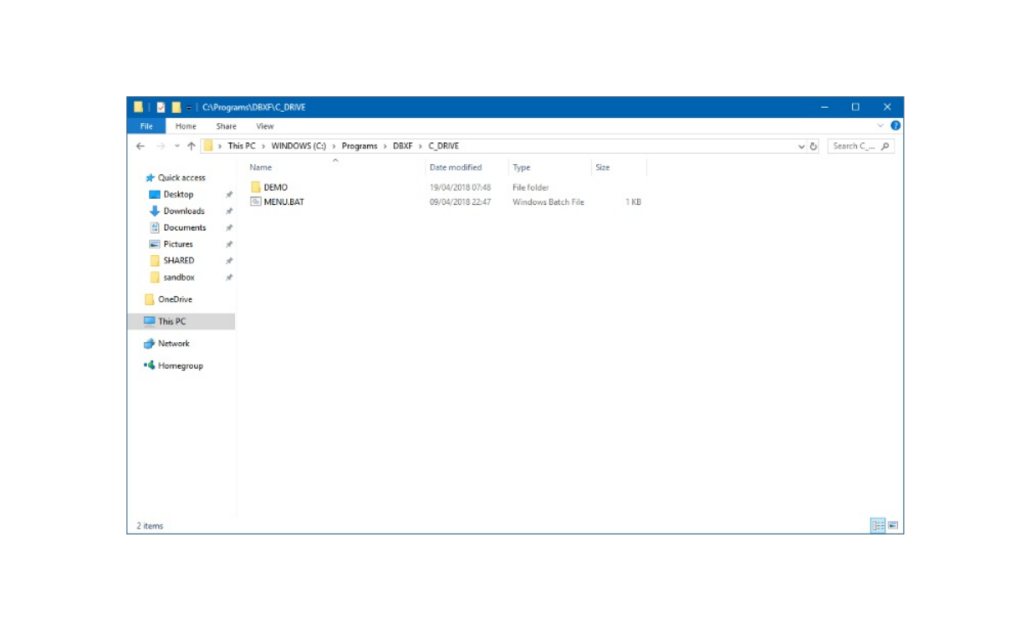Click the Windows Batch File type cell
The image size is (1030, 617).
tap(548, 201)
